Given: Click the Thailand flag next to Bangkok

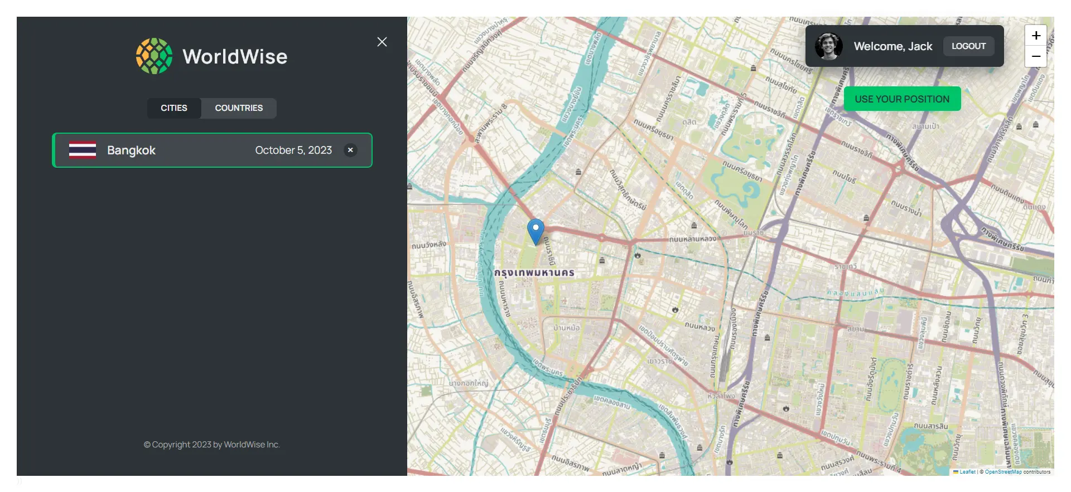Looking at the screenshot, I should click(x=83, y=150).
